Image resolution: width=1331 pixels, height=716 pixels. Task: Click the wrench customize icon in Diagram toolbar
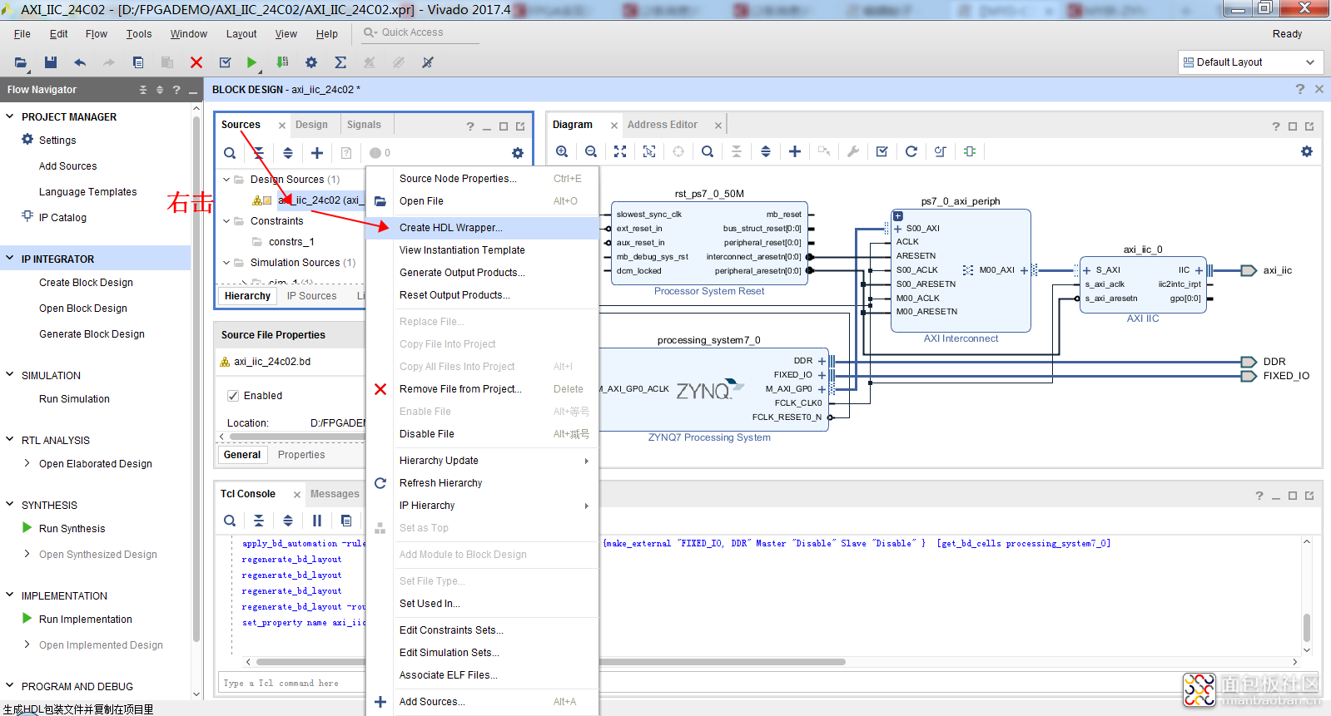(853, 151)
